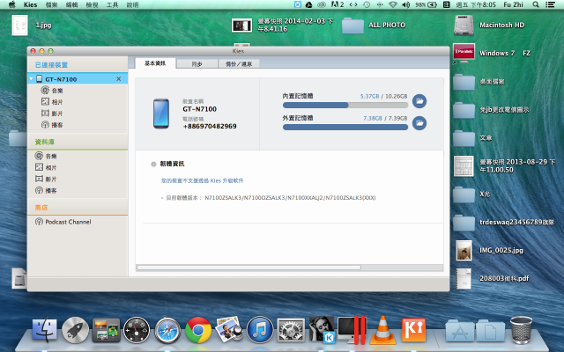The height and width of the screenshot is (352, 564).
Task: Open Launchpad rocket icon in Dock
Action: (75, 330)
